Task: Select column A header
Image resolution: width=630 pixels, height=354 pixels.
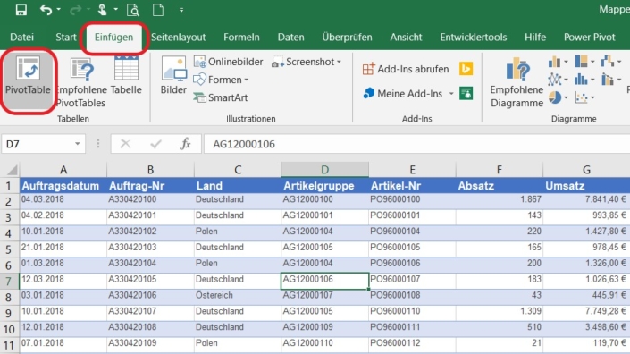Action: click(x=63, y=170)
